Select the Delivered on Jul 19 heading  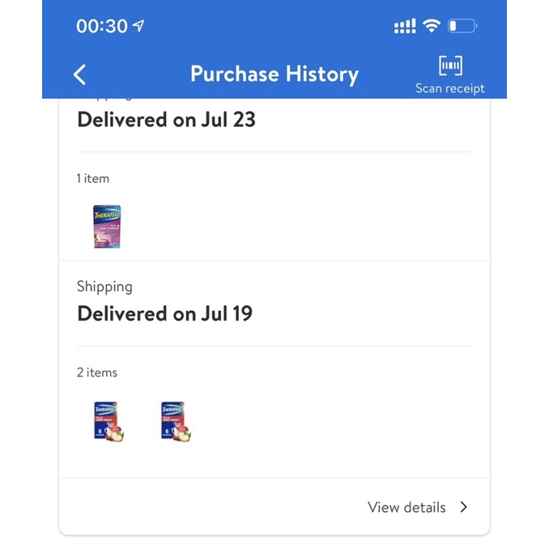164,313
